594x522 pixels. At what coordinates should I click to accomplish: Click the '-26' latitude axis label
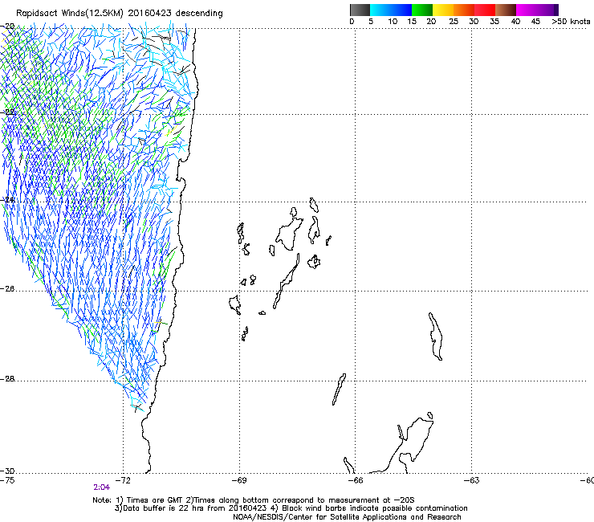7,289
